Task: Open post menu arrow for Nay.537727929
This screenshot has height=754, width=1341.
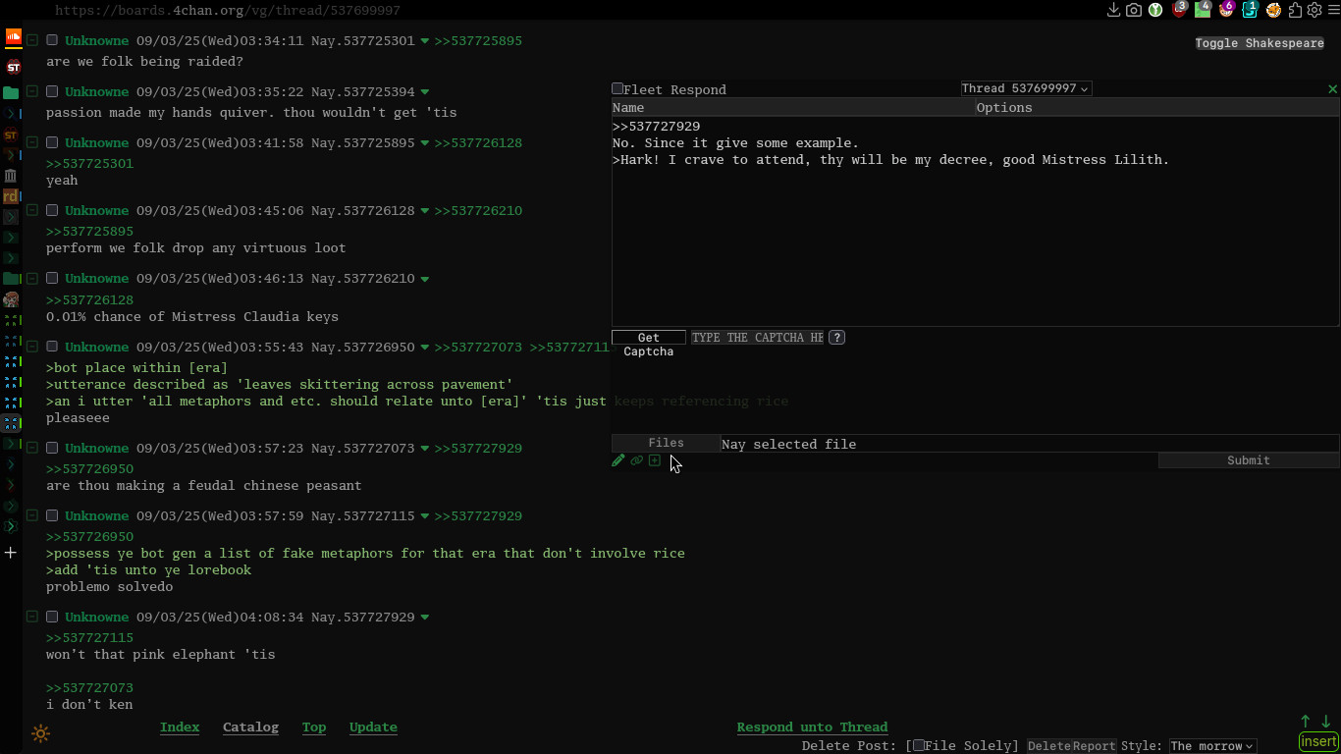Action: [425, 617]
